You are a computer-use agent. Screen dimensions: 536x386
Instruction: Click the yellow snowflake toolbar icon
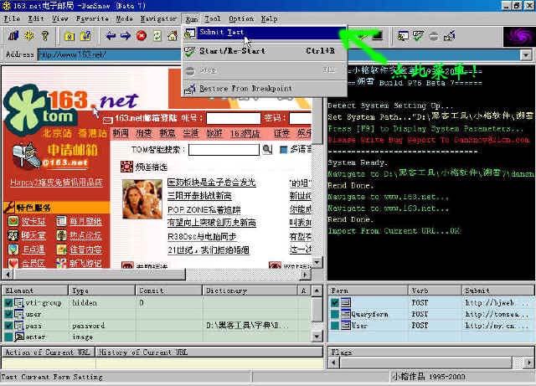29,35
